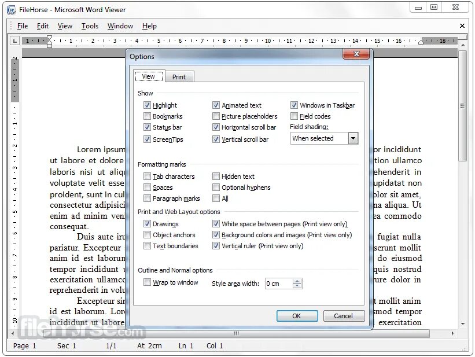This screenshot has height=357, width=475.
Task: Toggle Horizontal scroll bar checkbox
Action: click(216, 127)
